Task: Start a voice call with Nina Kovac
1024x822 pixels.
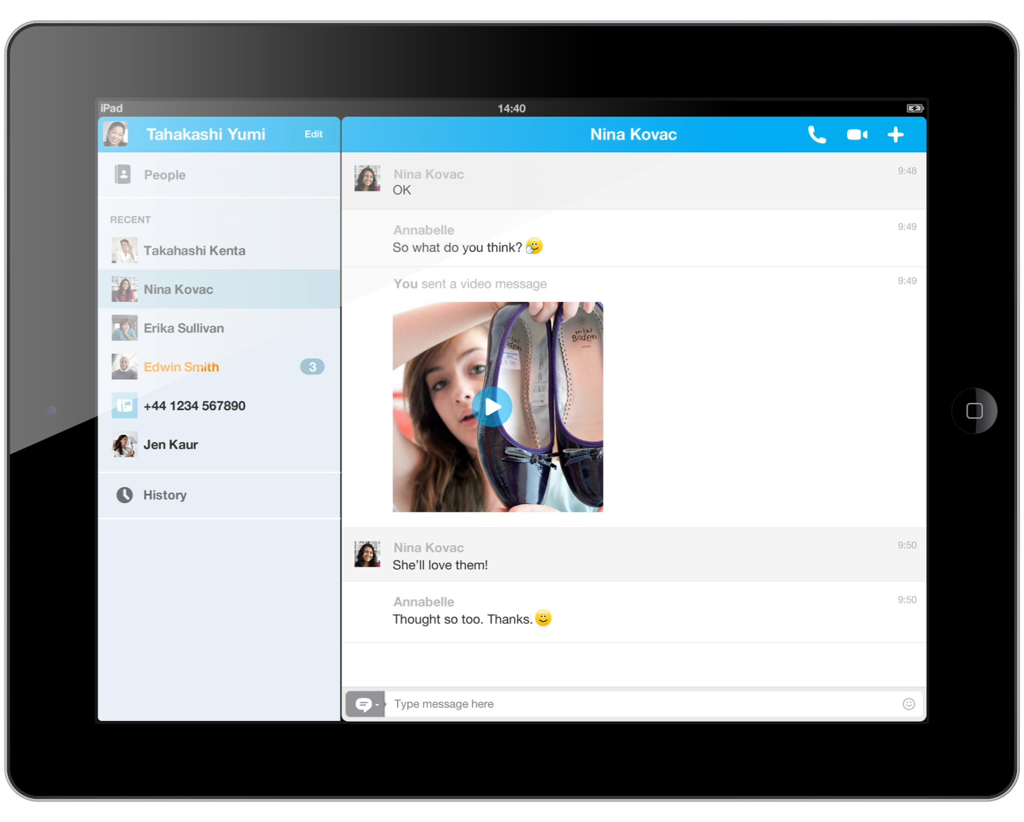Action: click(817, 134)
